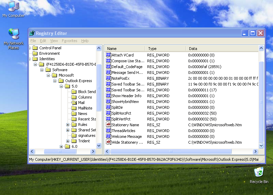Click the MailNote folder icon
Viewport: 273px width, 195px height.
click(x=74, y=108)
